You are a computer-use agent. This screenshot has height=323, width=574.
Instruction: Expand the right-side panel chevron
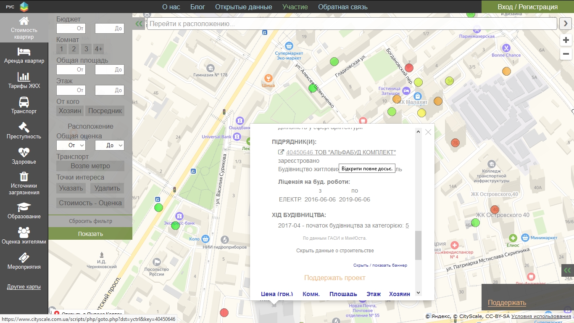click(x=568, y=270)
